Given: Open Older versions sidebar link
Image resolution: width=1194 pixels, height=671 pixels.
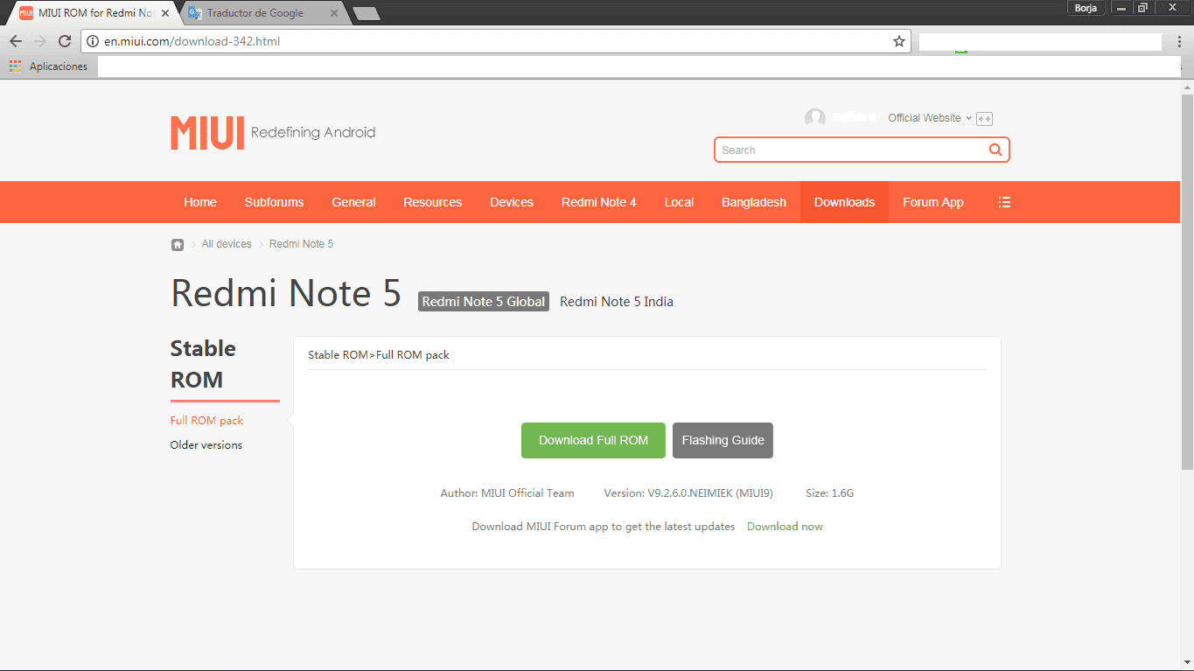Looking at the screenshot, I should tap(206, 445).
